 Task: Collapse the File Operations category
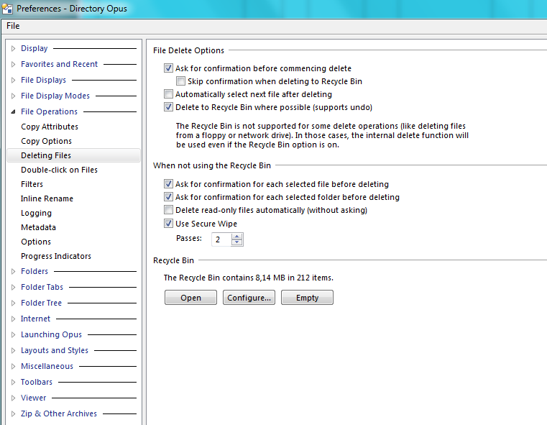click(13, 111)
